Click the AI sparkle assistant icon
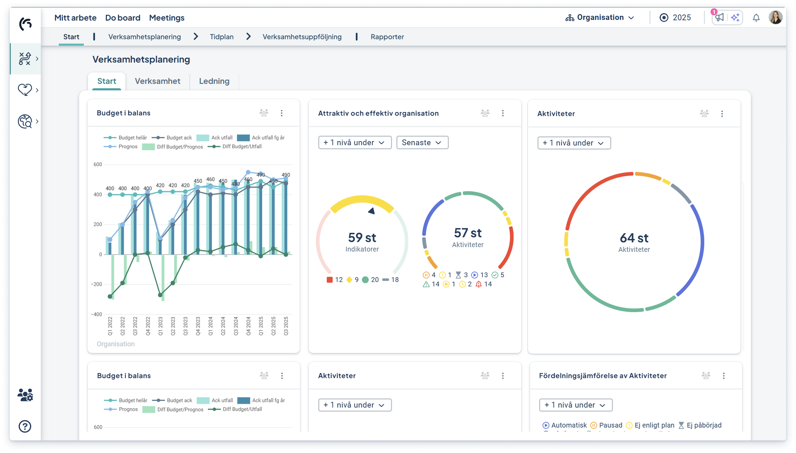This screenshot has height=453, width=796. (x=735, y=18)
